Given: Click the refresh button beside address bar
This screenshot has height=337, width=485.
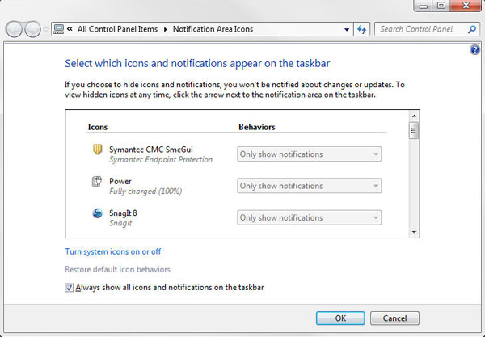Looking at the screenshot, I should (x=362, y=29).
